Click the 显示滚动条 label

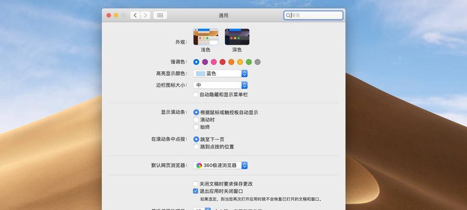[x=174, y=112]
